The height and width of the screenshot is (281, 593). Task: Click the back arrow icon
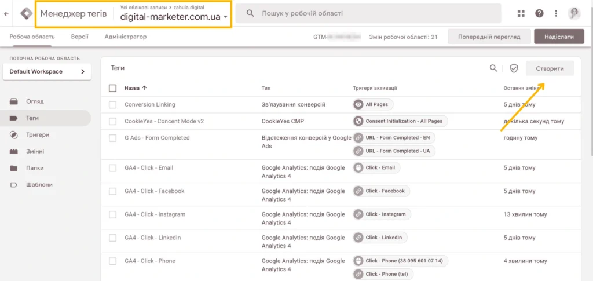(6, 13)
